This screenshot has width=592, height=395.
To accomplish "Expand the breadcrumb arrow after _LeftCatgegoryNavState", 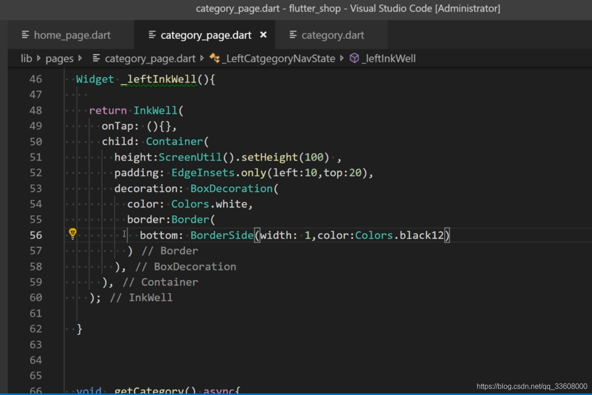I will tap(342, 58).
